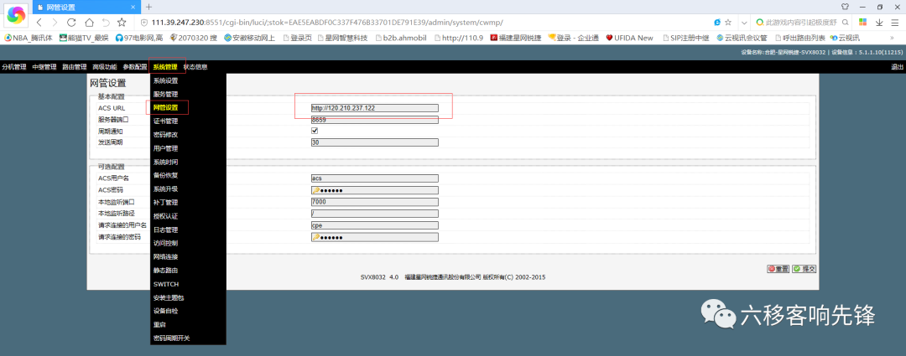
Task: Open the 路由管理 top menu
Action: coord(74,67)
